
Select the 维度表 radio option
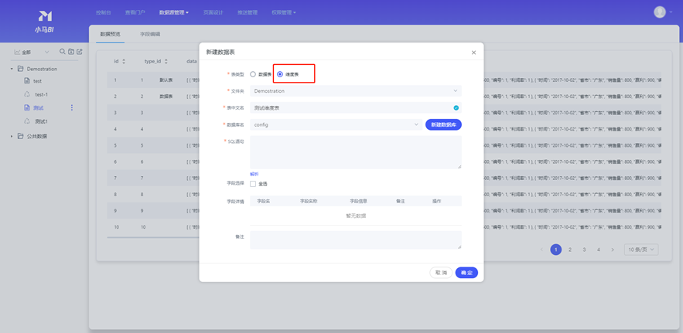pyautogui.click(x=280, y=74)
